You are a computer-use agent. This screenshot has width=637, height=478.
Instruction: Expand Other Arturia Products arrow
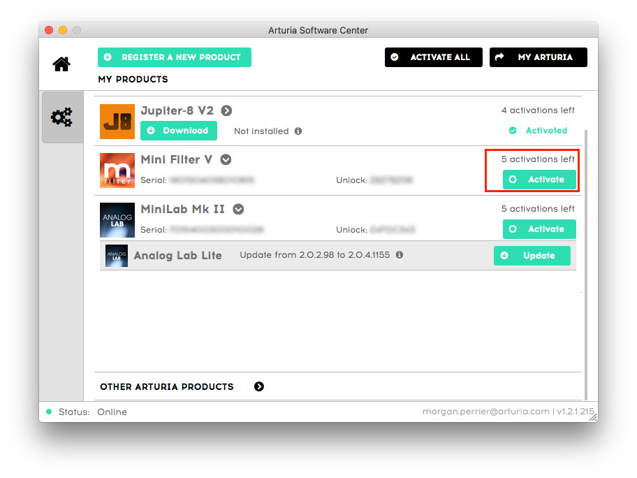(x=259, y=386)
